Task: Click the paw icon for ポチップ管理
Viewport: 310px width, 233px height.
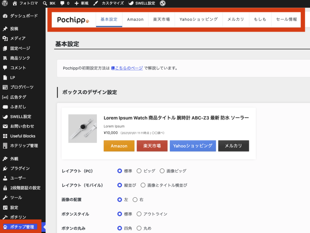Action: tap(5, 227)
